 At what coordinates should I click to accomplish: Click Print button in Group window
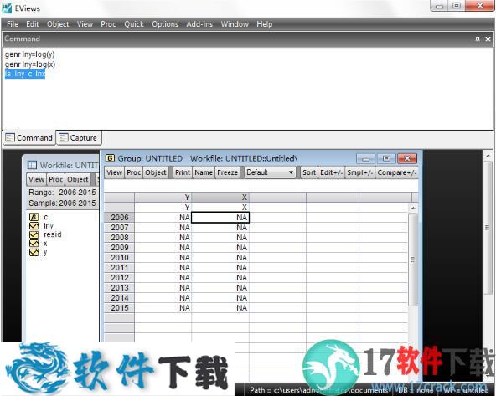(x=183, y=172)
